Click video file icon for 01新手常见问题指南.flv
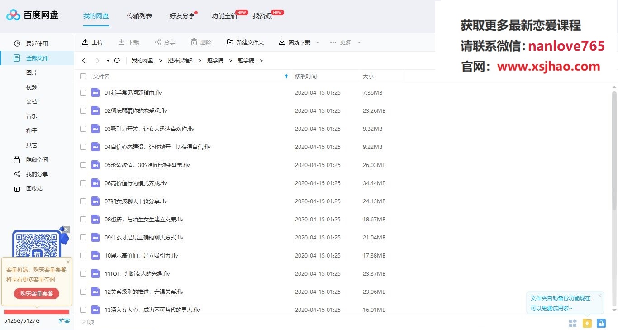This screenshot has width=618, height=330. tap(95, 92)
